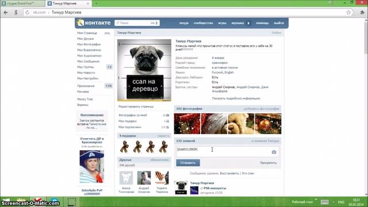Open the 101 фотография header
Screen dimensions: 368x207
[x=189, y=109]
